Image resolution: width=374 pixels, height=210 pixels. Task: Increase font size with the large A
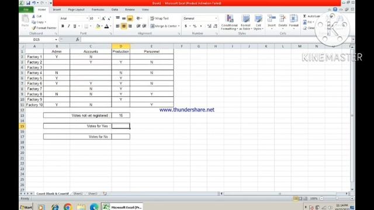pyautogui.click(x=103, y=18)
